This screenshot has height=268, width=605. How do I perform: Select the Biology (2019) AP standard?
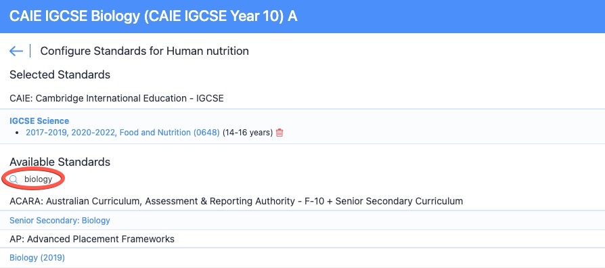(37, 258)
